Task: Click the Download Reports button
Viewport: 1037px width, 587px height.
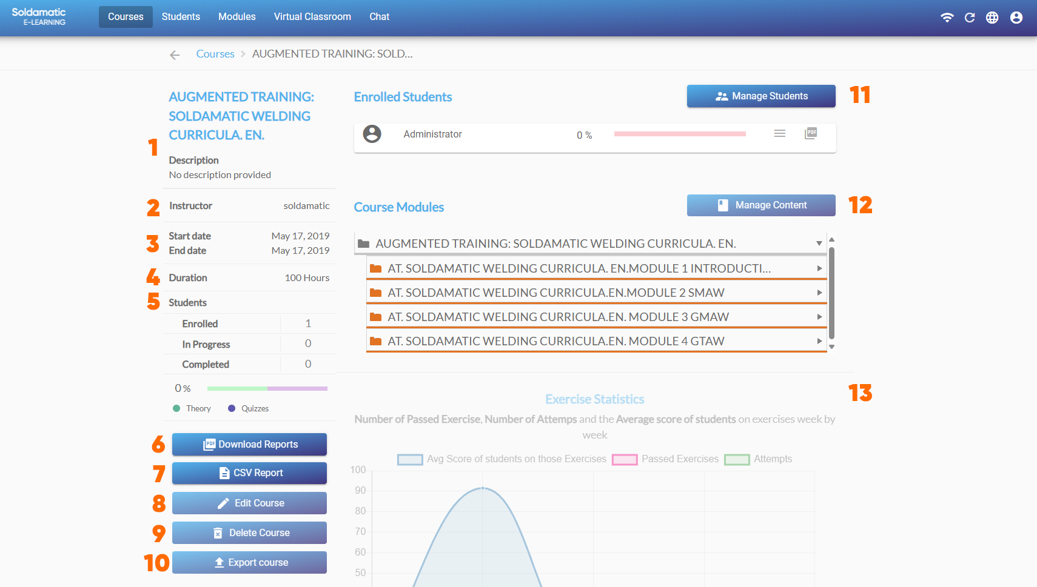Action: (249, 445)
